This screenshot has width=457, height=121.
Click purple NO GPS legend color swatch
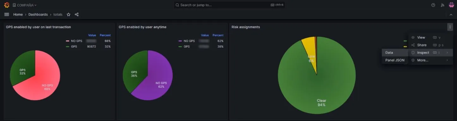180,41
